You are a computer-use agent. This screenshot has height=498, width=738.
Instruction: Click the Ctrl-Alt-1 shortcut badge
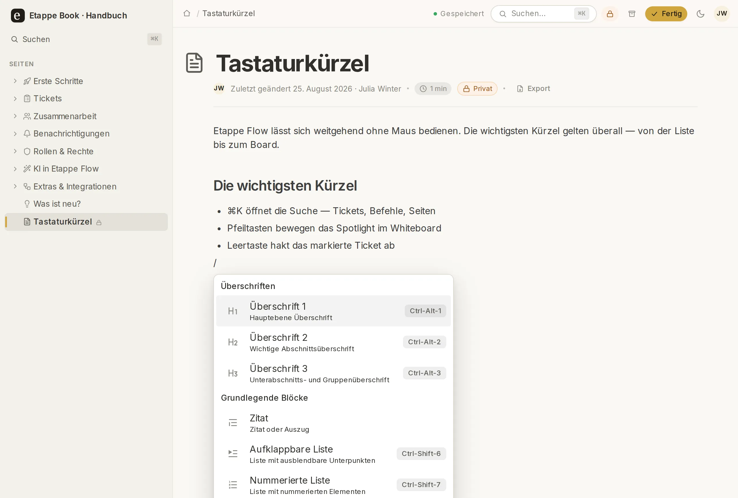(x=425, y=311)
